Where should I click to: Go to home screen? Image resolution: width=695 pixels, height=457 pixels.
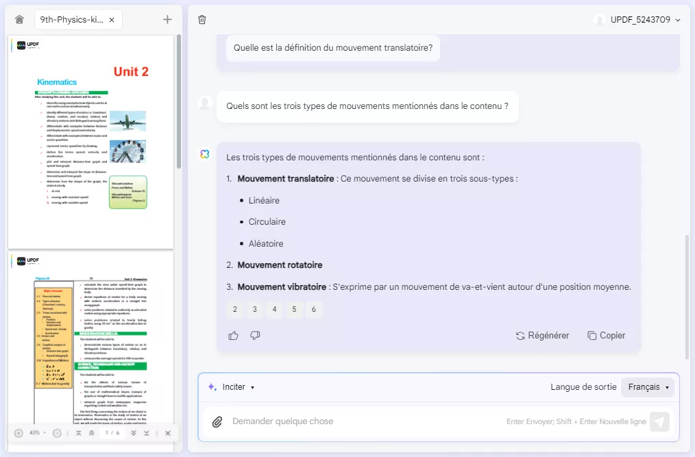[x=19, y=19]
